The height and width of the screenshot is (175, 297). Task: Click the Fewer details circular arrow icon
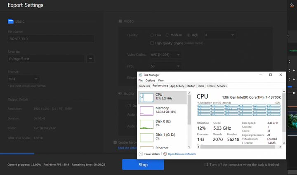[x=141, y=154]
